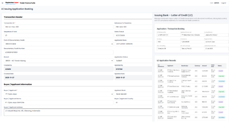This screenshot has width=229, height=123.
Task: Click the Rayterton Apps logo
Action: pos(12,3)
